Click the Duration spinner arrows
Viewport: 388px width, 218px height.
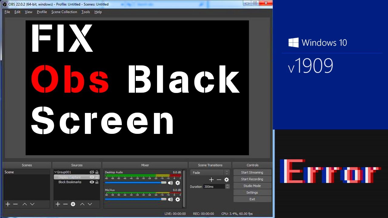(x=227, y=187)
